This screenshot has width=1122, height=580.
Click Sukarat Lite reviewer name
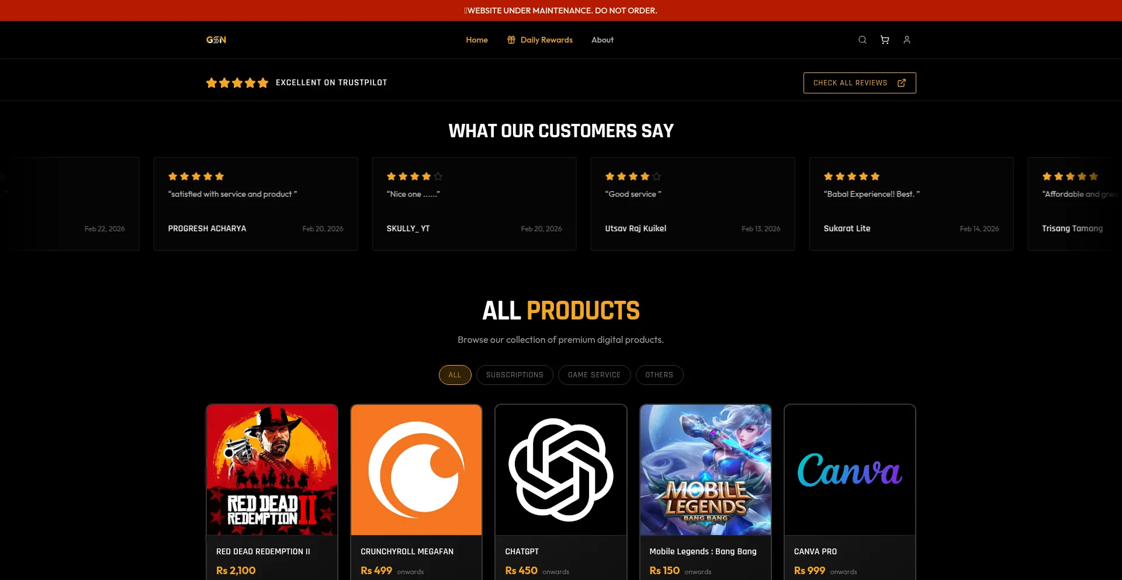[847, 228]
